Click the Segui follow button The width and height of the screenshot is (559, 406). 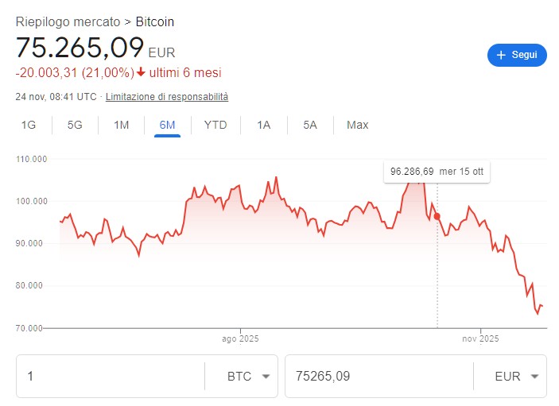coord(517,55)
